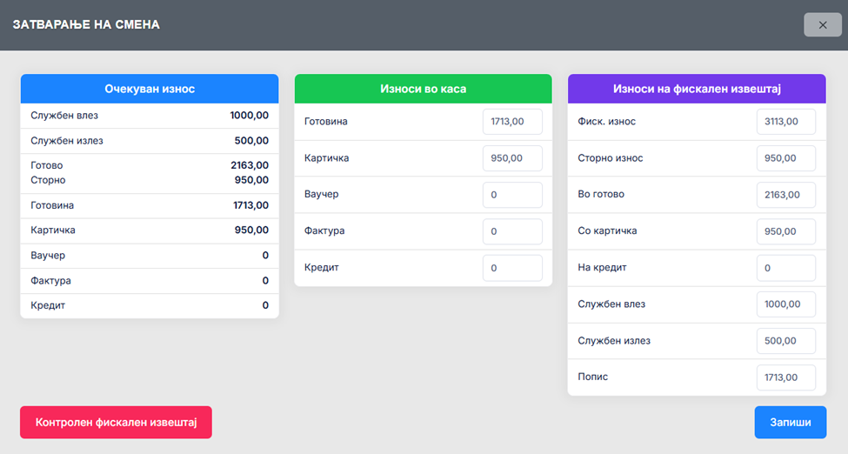Edit the Кредит field in cash register

512,268
